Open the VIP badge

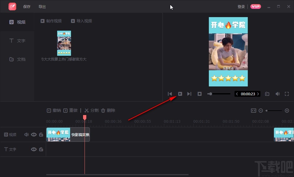tap(256, 6)
